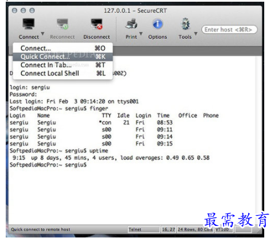The width and height of the screenshot is (274, 238).
Task: Expand the Tools dropdown arrow
Action: 196,33
